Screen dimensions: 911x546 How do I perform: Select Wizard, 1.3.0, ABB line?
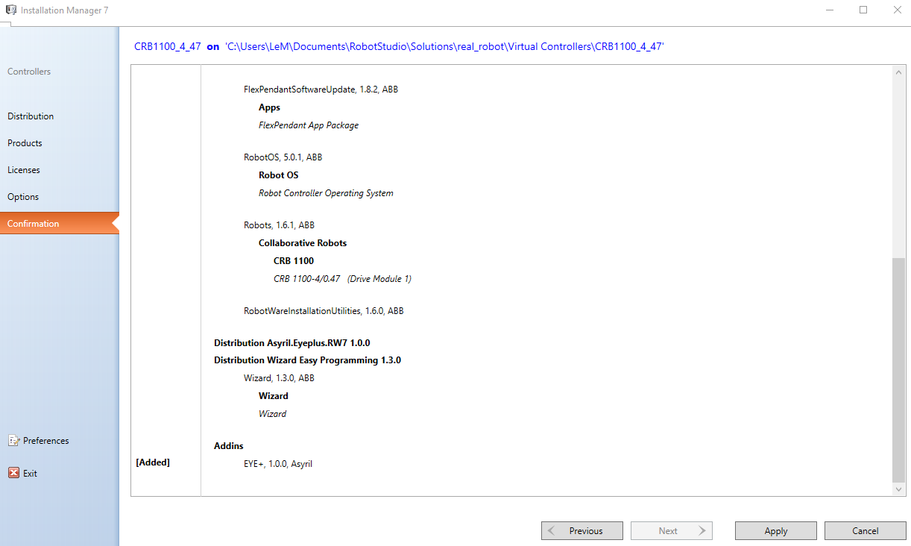coord(279,378)
